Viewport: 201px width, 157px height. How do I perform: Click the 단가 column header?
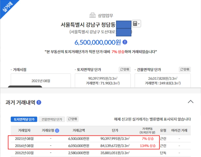(115, 130)
